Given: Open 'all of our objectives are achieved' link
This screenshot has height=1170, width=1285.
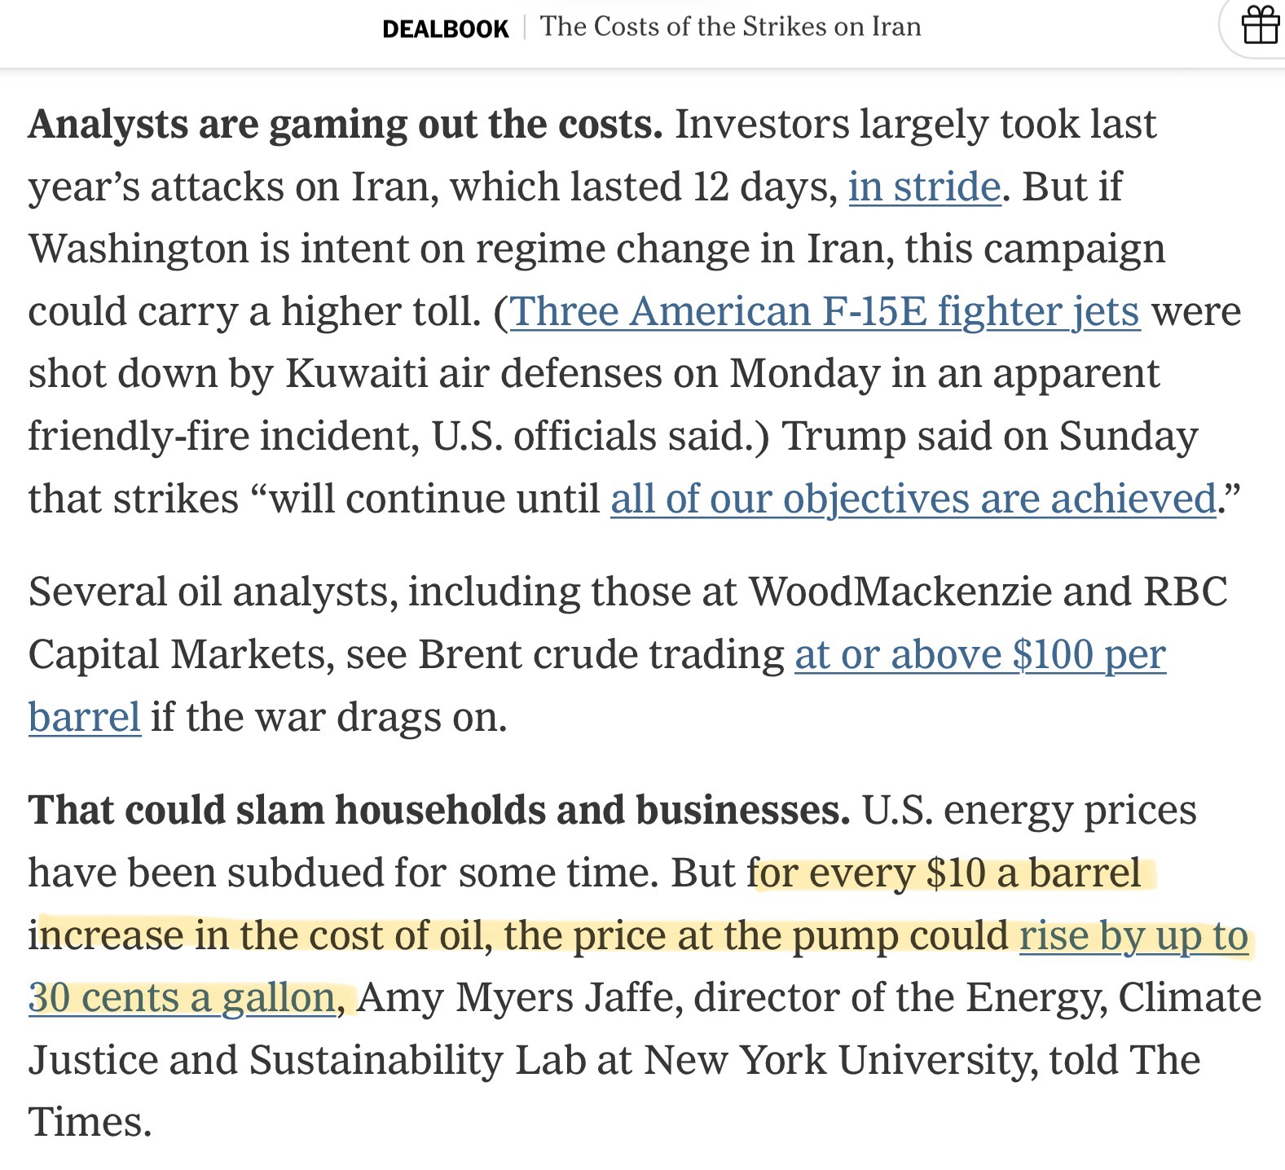Looking at the screenshot, I should click(913, 499).
